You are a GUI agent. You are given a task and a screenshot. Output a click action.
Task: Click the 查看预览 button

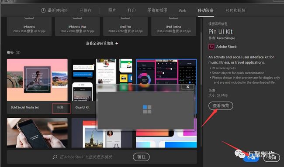[x=221, y=106]
